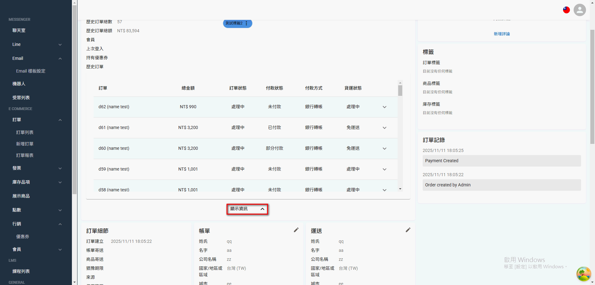
Task: Click the '2025/11/11 18:05:25' log timestamp
Action: [x=443, y=150]
